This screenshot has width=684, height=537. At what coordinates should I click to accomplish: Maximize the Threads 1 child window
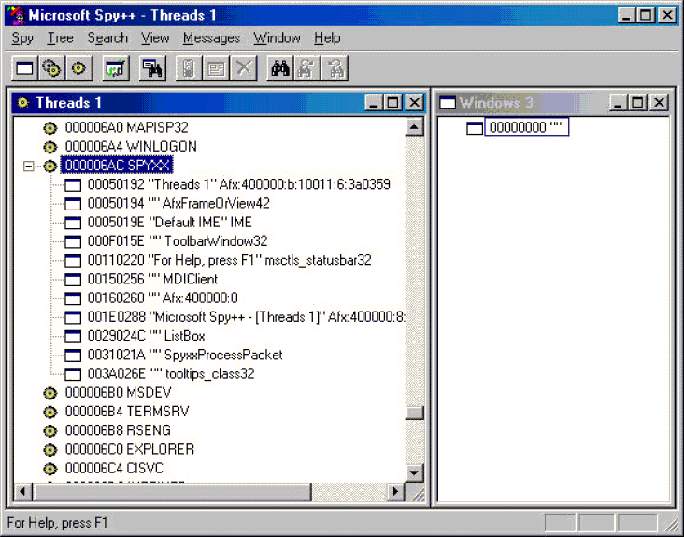(392, 103)
